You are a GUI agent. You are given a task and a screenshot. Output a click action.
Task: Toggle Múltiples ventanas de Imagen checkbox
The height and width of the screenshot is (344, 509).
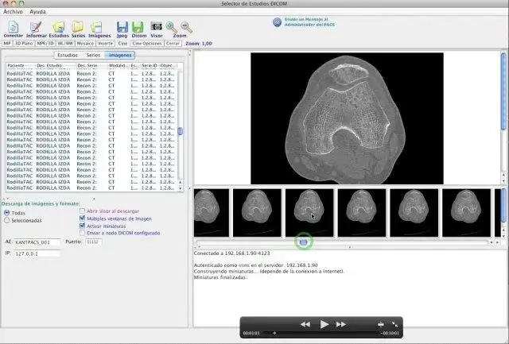[x=83, y=218]
